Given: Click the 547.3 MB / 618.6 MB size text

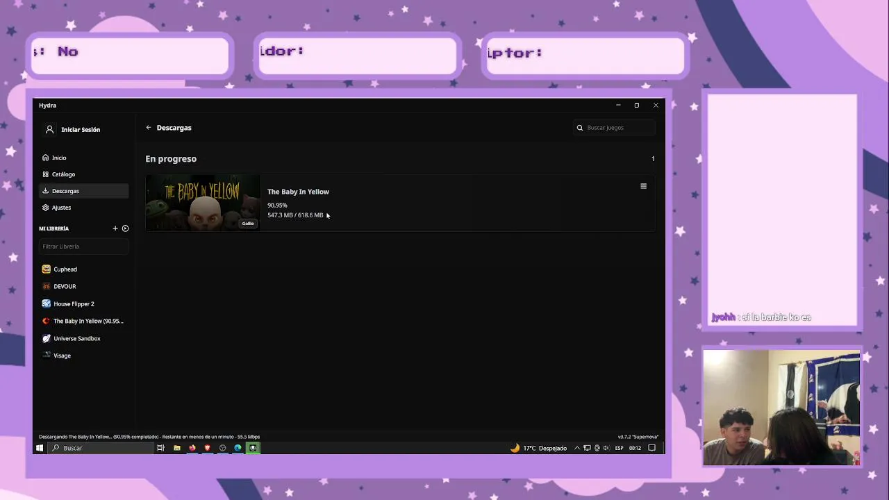Looking at the screenshot, I should [295, 215].
